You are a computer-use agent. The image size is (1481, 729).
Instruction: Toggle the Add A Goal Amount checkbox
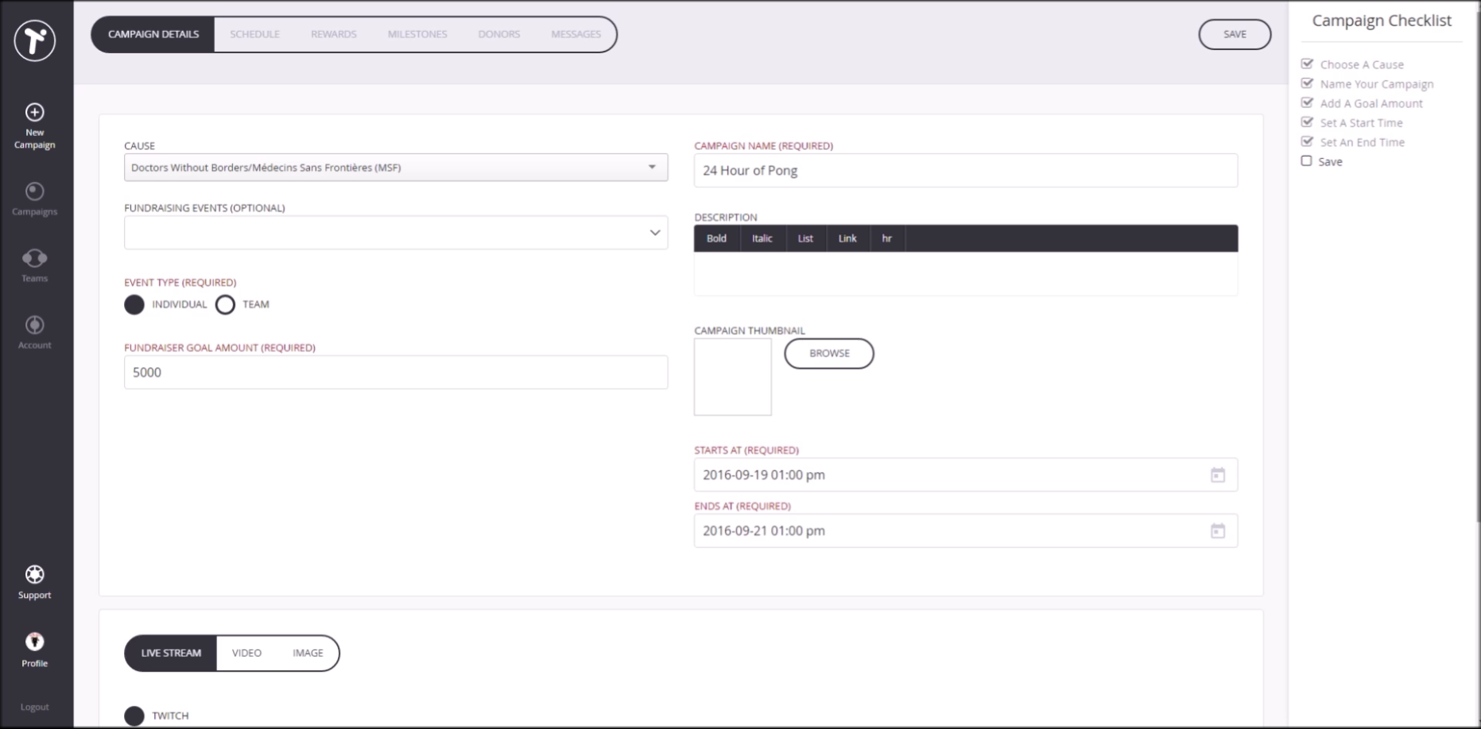click(1307, 103)
